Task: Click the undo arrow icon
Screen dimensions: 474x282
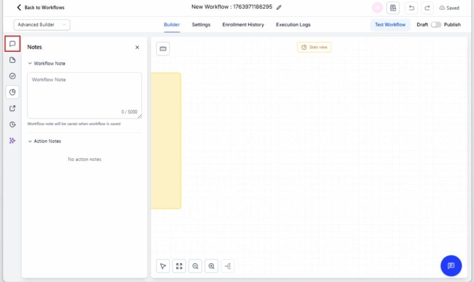Action: 411,8
